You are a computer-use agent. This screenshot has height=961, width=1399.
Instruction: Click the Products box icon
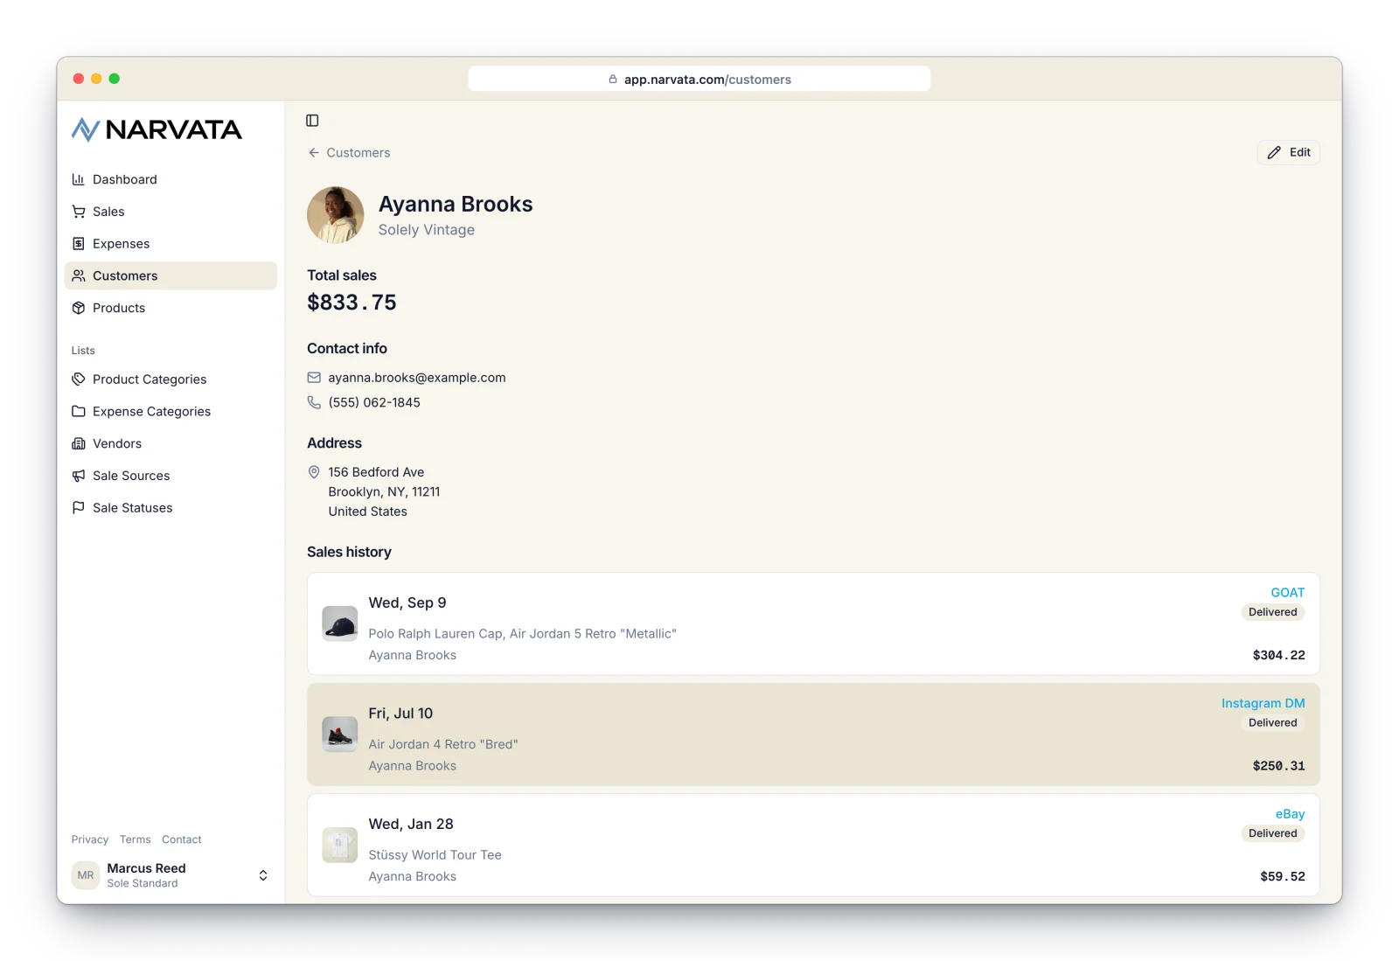click(79, 308)
